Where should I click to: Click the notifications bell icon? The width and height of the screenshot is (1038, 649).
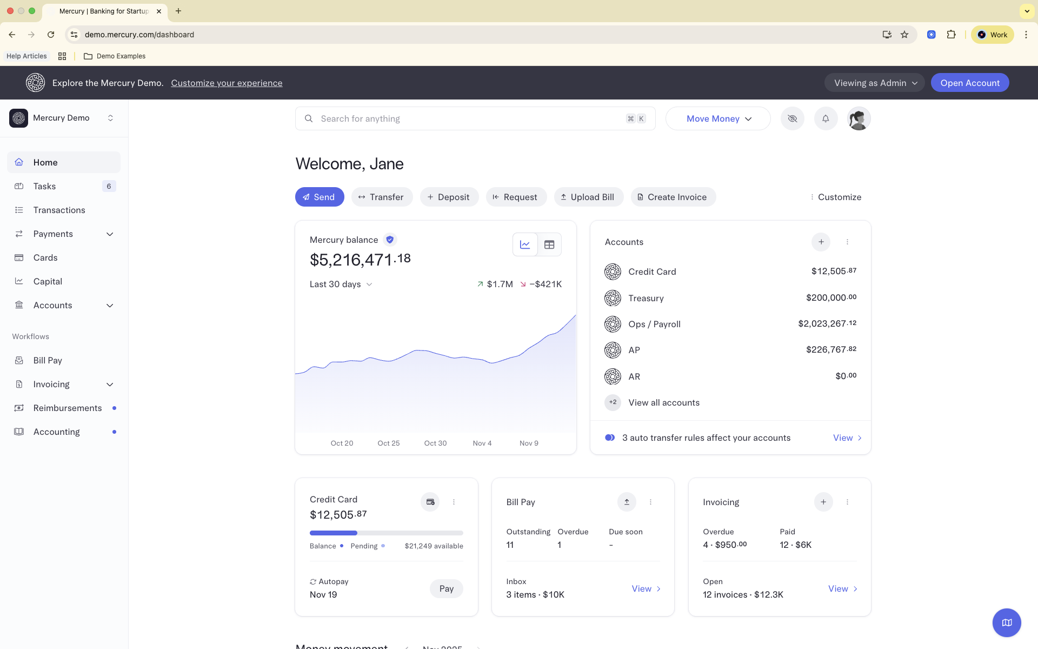point(826,118)
